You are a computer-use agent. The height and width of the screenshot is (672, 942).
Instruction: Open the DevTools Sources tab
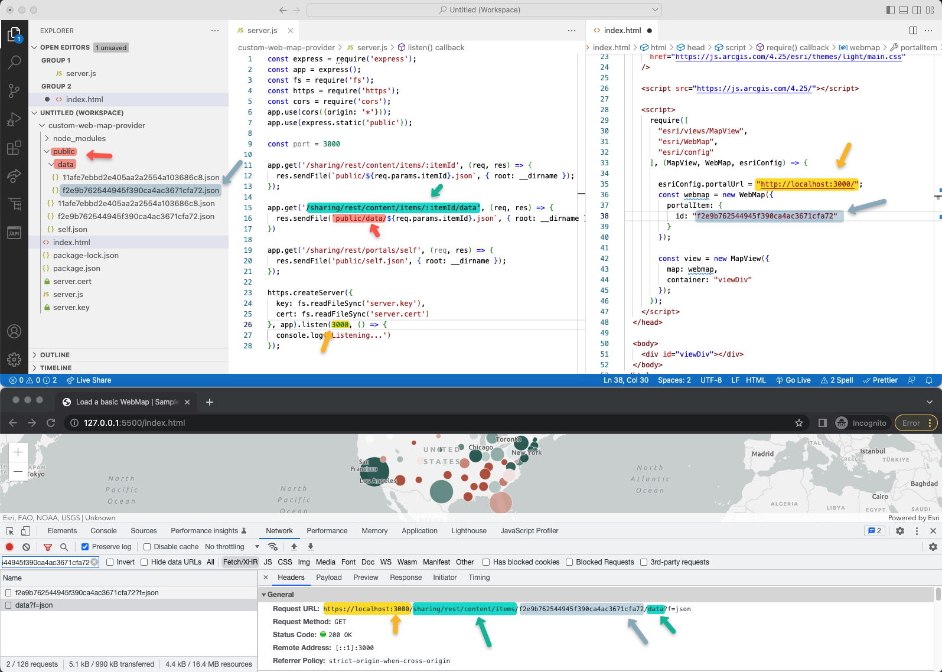(x=144, y=531)
